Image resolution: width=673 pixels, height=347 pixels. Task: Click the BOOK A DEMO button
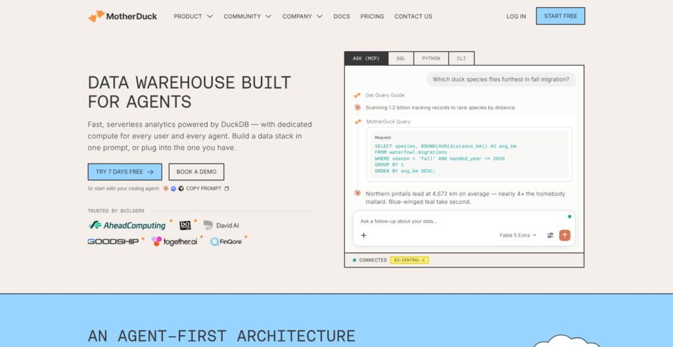(196, 172)
